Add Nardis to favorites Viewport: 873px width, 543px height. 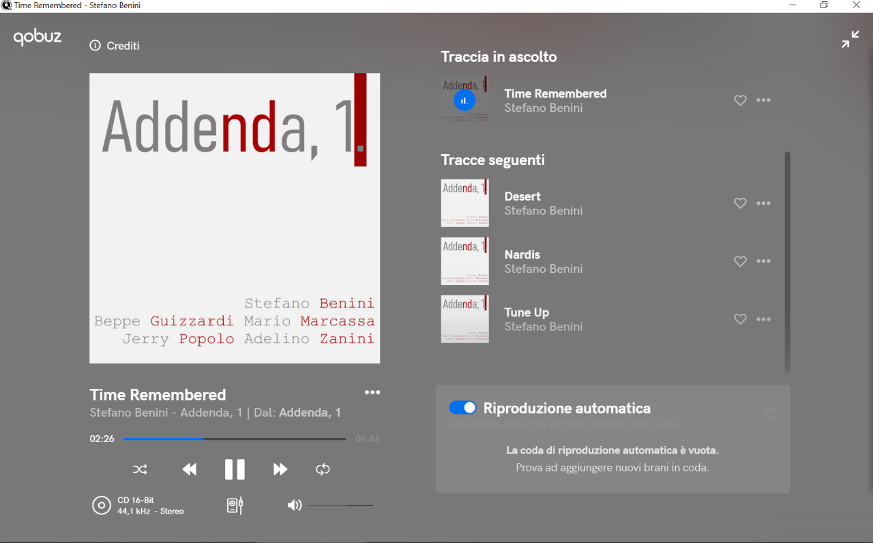pos(740,261)
